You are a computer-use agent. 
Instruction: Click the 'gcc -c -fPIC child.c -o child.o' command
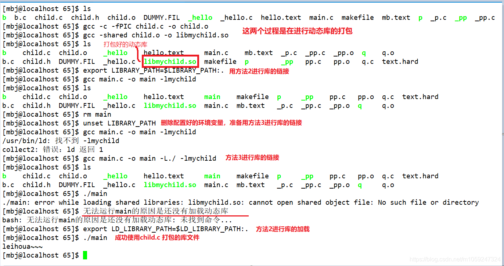(x=146, y=26)
